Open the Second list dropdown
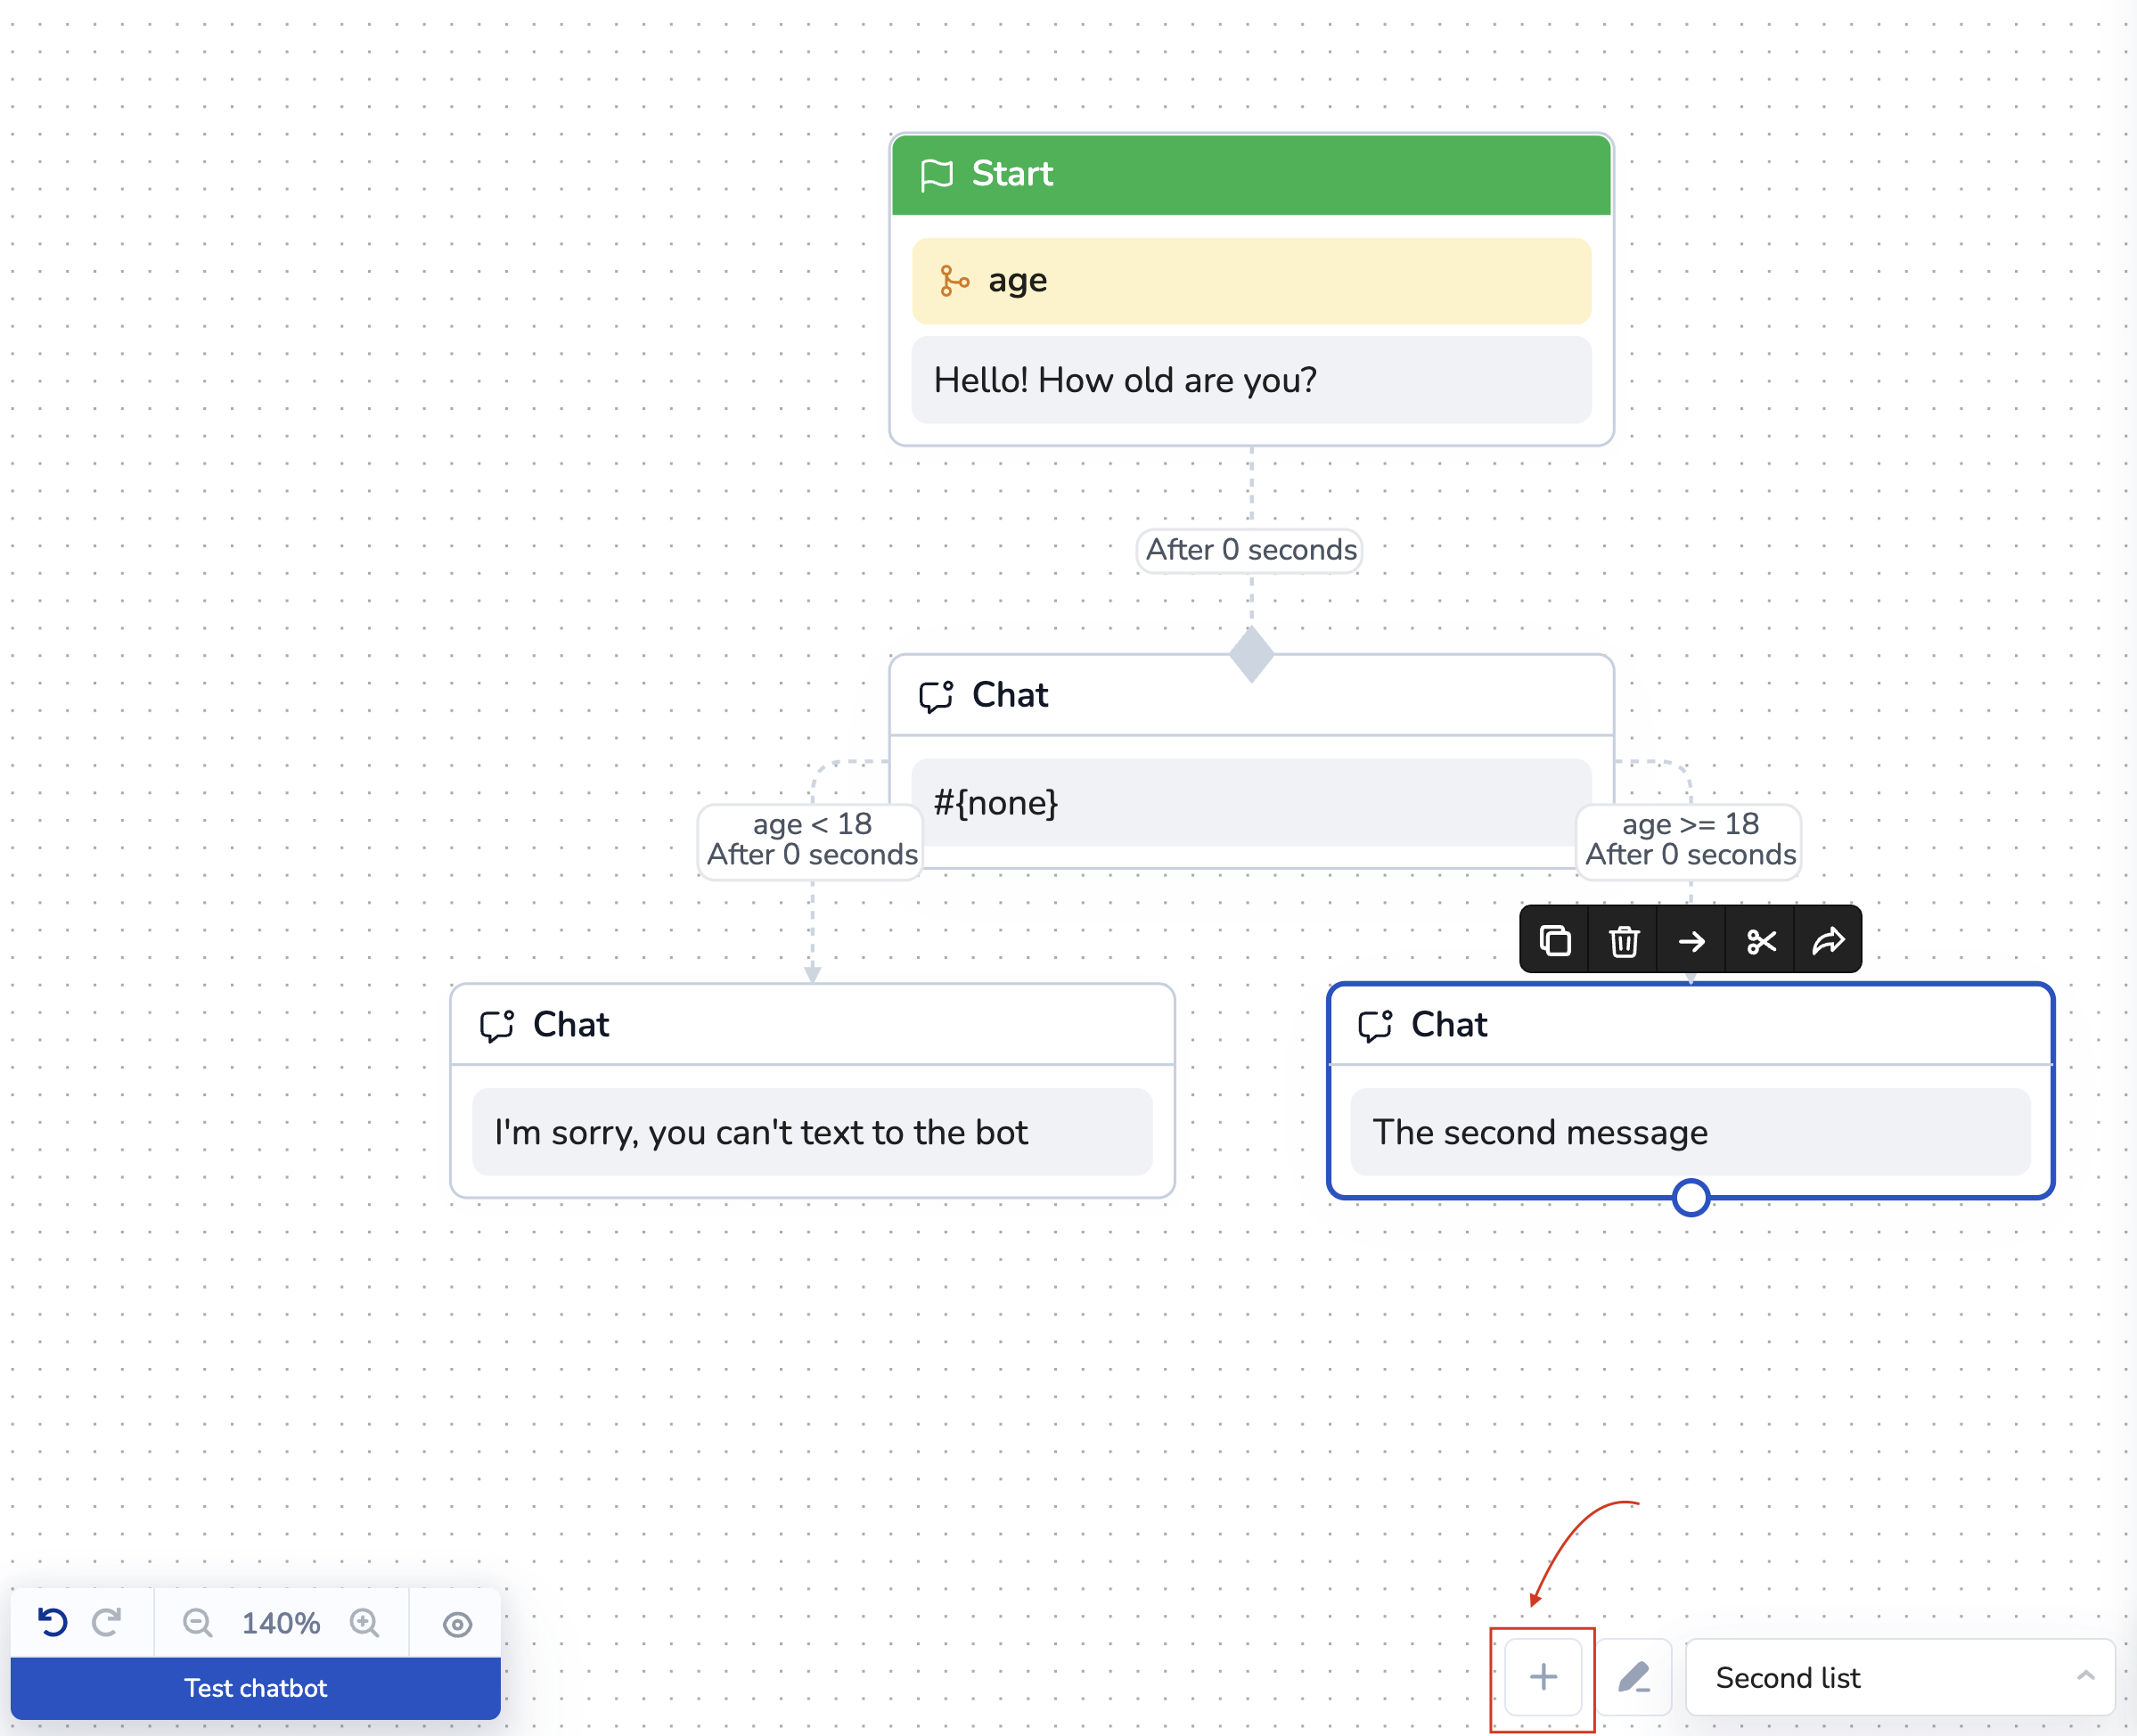 pyautogui.click(x=1899, y=1677)
